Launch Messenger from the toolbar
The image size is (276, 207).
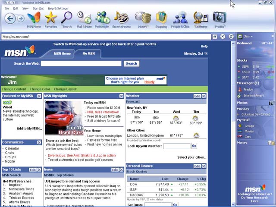pos(102,20)
